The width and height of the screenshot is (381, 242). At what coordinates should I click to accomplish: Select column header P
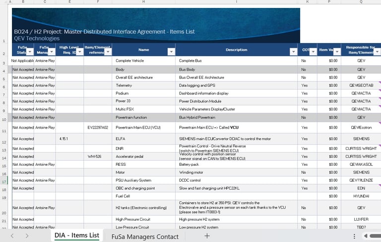click(329, 1)
